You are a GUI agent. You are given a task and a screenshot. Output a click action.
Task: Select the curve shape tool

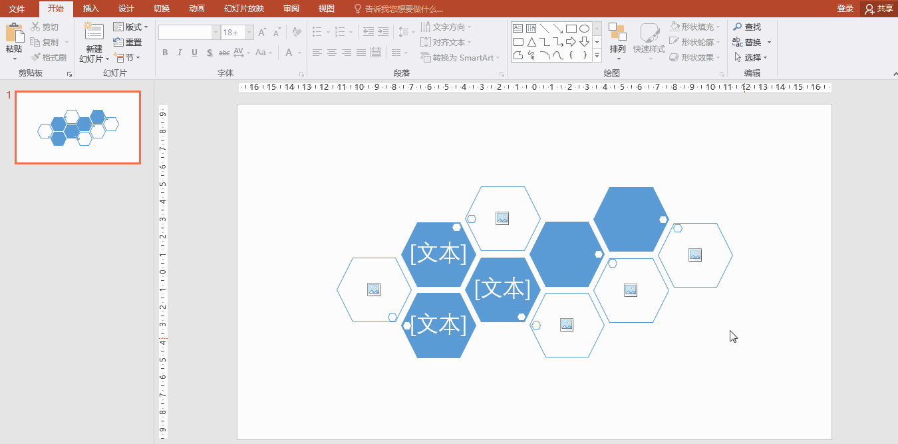tap(557, 55)
